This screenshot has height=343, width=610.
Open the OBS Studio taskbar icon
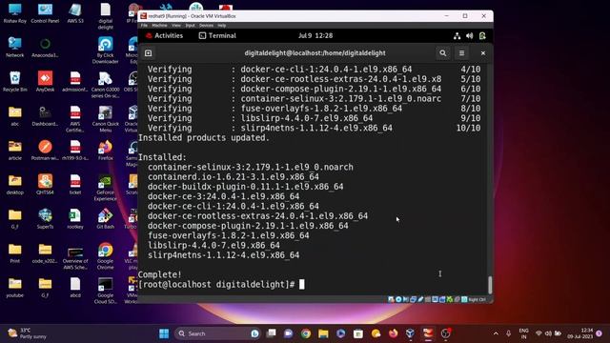(x=445, y=333)
